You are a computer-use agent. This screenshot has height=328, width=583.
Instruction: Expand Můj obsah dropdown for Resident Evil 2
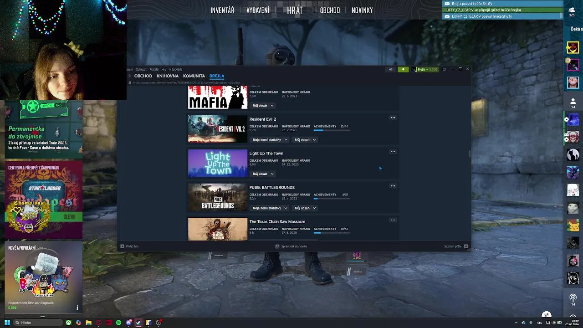coord(305,140)
